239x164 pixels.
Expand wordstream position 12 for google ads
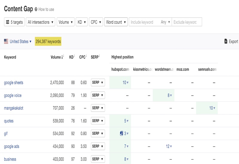[x=169, y=146]
